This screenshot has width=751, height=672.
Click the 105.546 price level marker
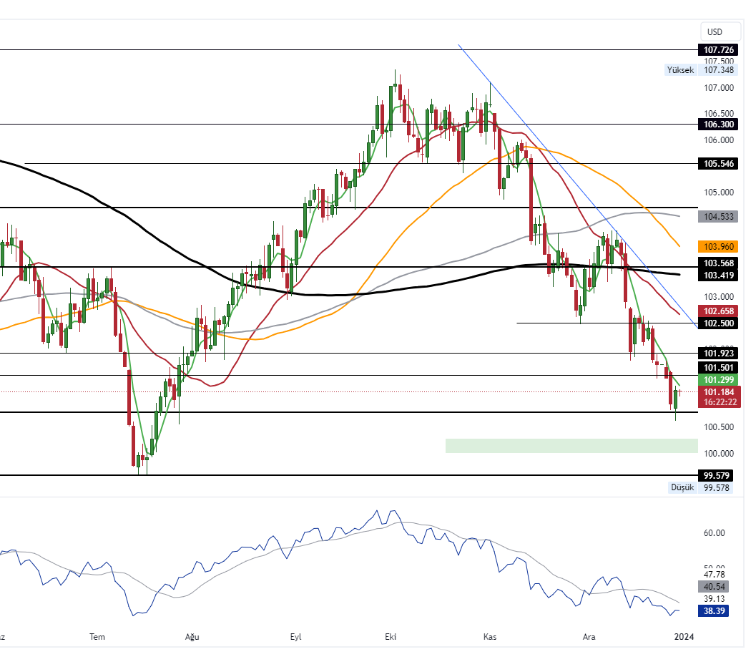[x=717, y=164]
